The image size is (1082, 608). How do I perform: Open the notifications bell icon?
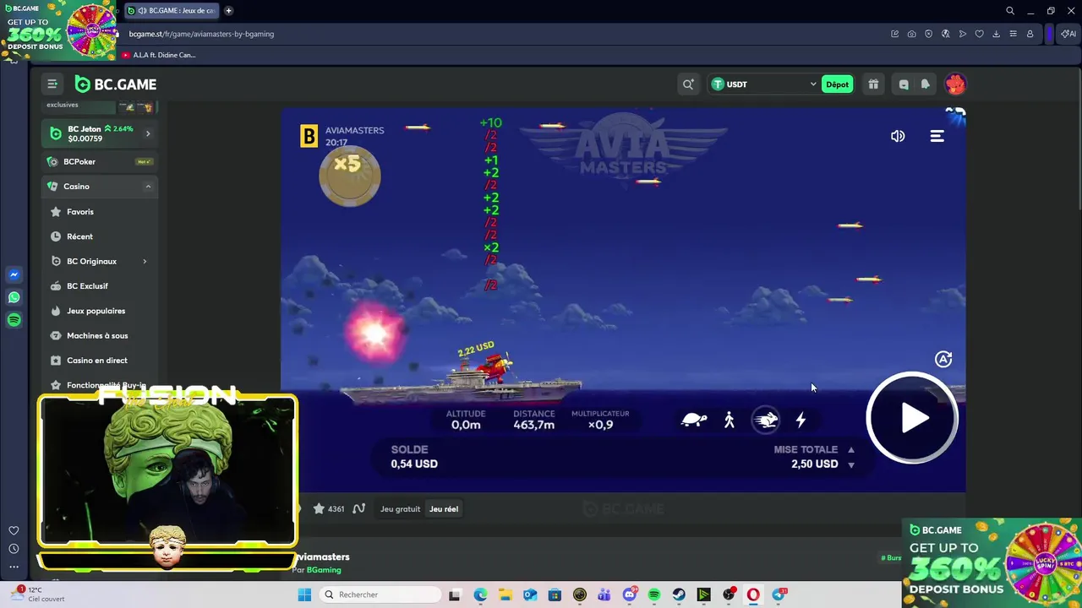926,84
